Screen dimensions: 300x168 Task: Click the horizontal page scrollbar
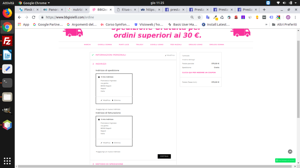155,167
